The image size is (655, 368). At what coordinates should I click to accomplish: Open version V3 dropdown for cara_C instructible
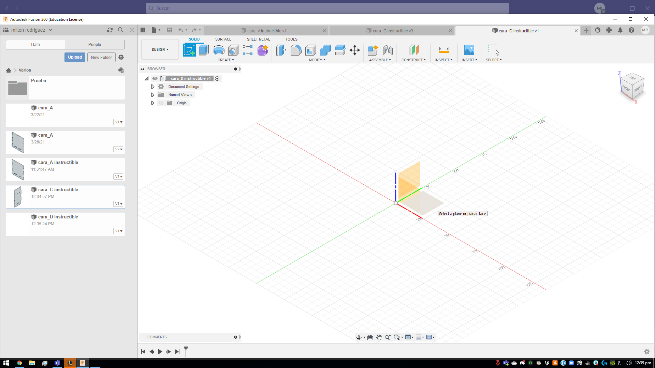[x=118, y=204]
